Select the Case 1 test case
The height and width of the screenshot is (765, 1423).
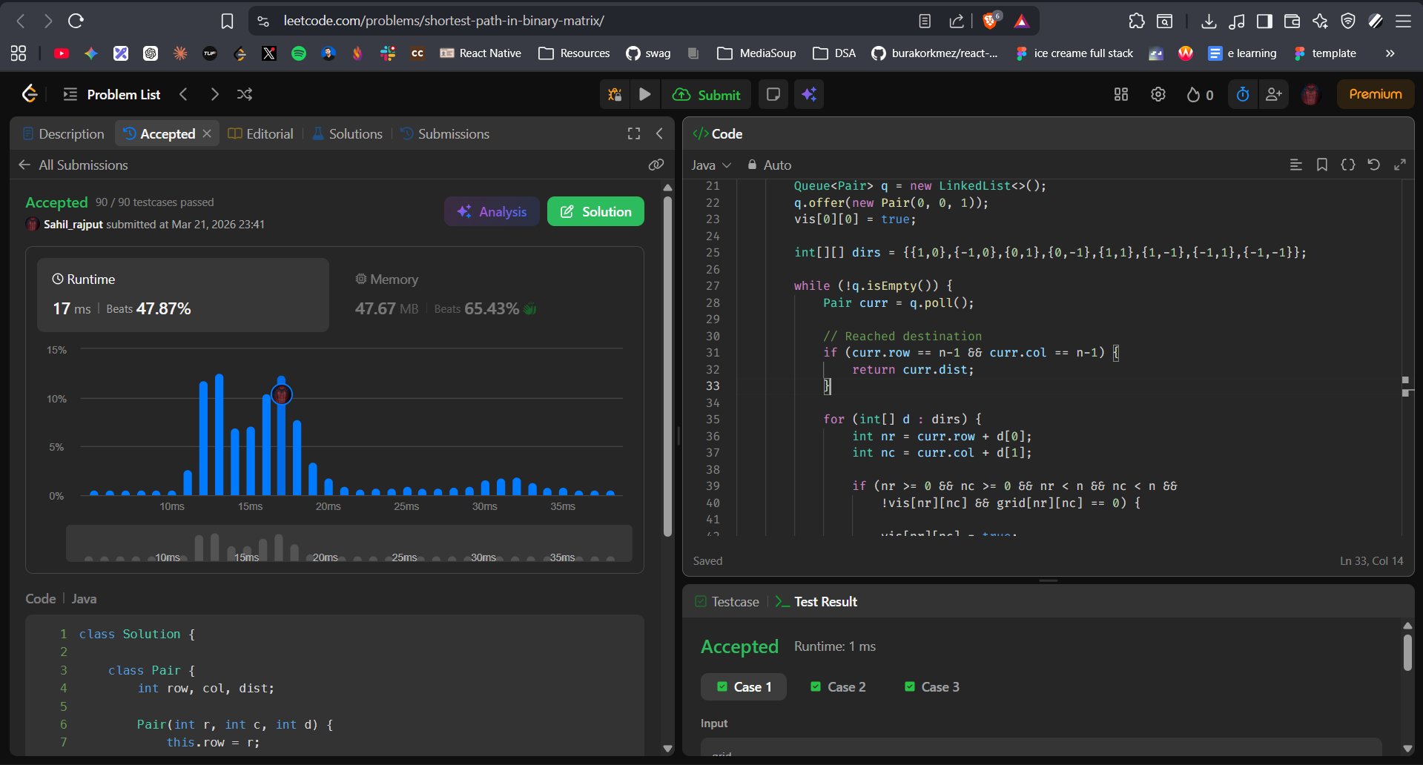(744, 687)
